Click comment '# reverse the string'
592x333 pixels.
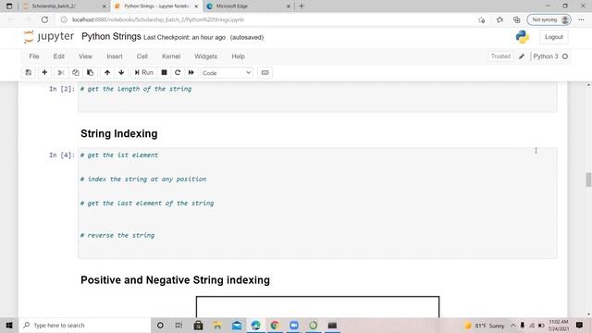tap(117, 235)
